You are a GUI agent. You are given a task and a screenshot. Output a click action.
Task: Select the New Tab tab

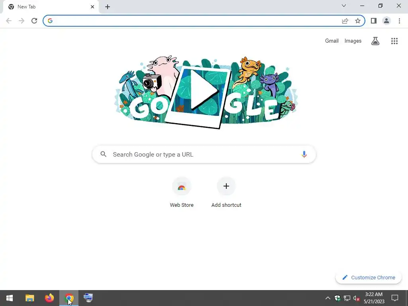(51, 7)
